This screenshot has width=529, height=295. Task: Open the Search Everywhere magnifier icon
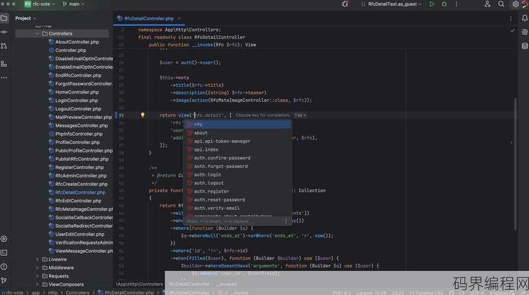point(501,4)
